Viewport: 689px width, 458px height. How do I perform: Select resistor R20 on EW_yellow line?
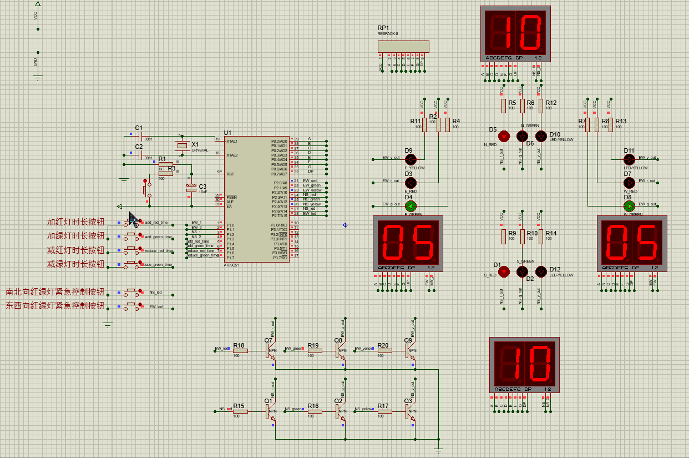384,351
